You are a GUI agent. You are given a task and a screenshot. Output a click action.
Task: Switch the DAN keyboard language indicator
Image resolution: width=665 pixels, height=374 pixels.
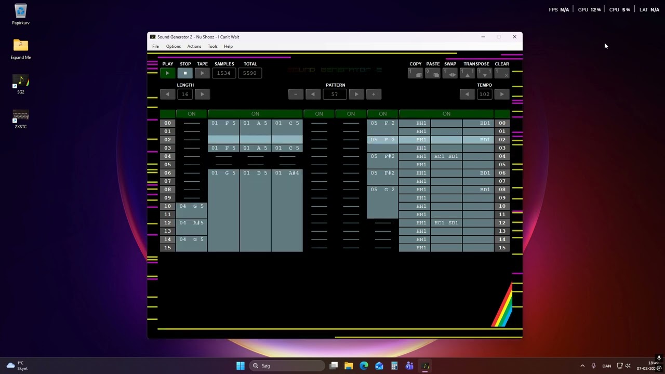pos(606,366)
